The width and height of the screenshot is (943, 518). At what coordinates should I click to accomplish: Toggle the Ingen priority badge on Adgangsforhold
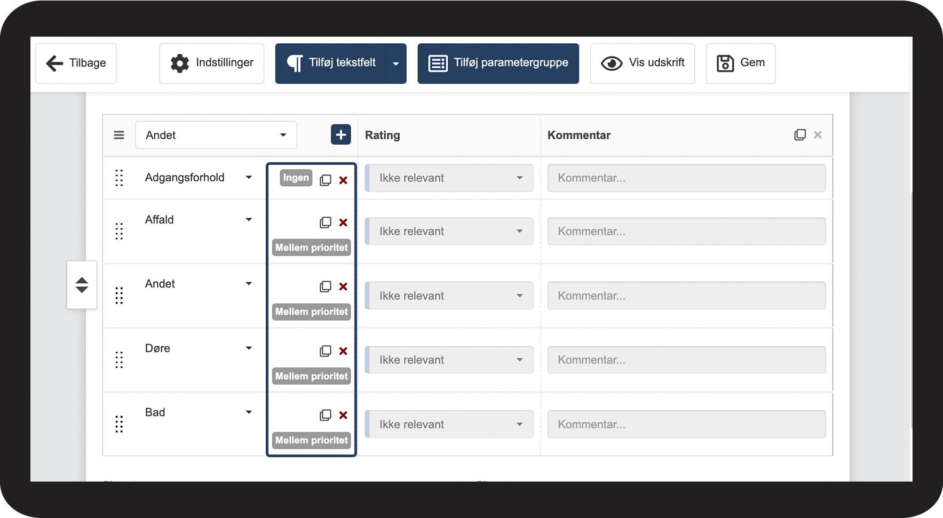tap(296, 178)
